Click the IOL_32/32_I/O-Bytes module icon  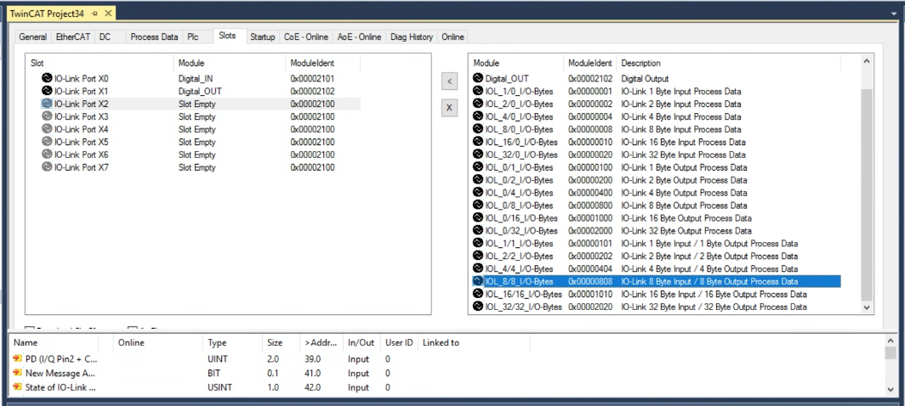coord(478,307)
